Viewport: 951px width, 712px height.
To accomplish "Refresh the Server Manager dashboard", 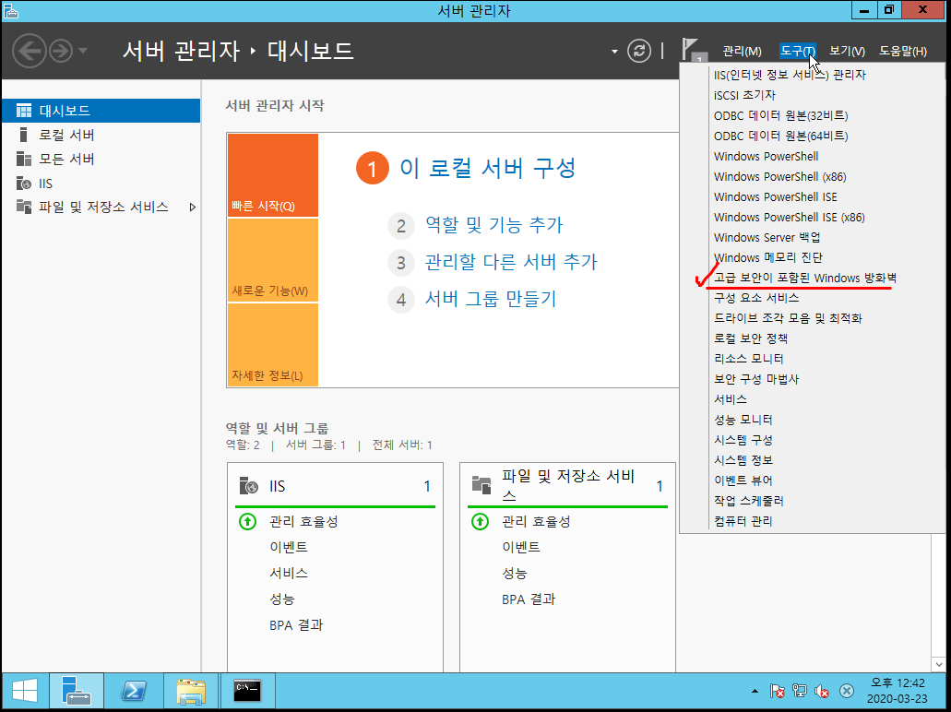I will (x=639, y=51).
